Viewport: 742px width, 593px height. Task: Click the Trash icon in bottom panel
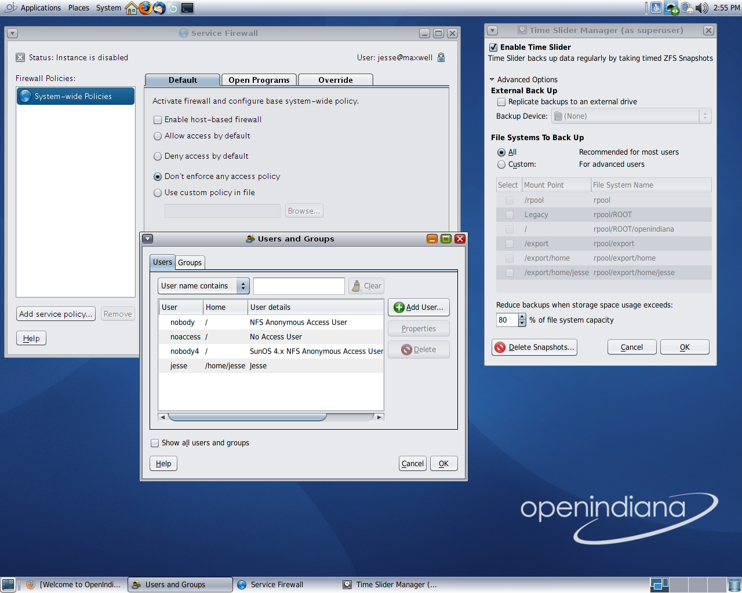(x=734, y=585)
